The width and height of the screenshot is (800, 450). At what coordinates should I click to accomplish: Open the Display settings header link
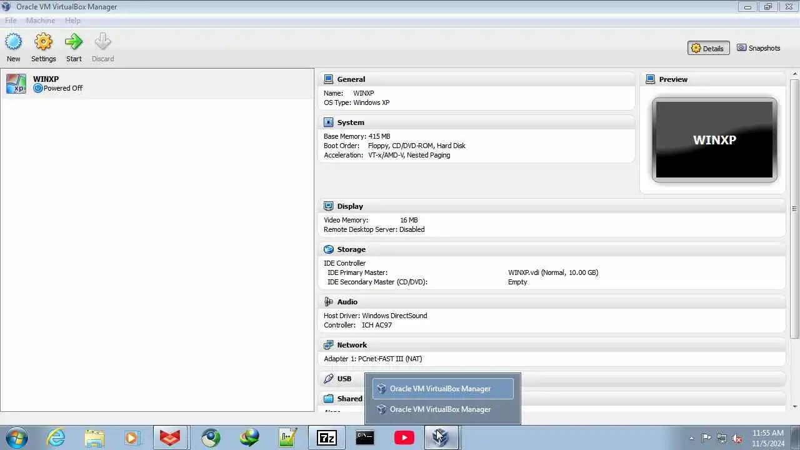coord(350,206)
